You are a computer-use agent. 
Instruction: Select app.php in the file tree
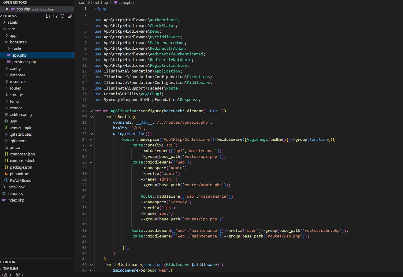tap(37, 55)
